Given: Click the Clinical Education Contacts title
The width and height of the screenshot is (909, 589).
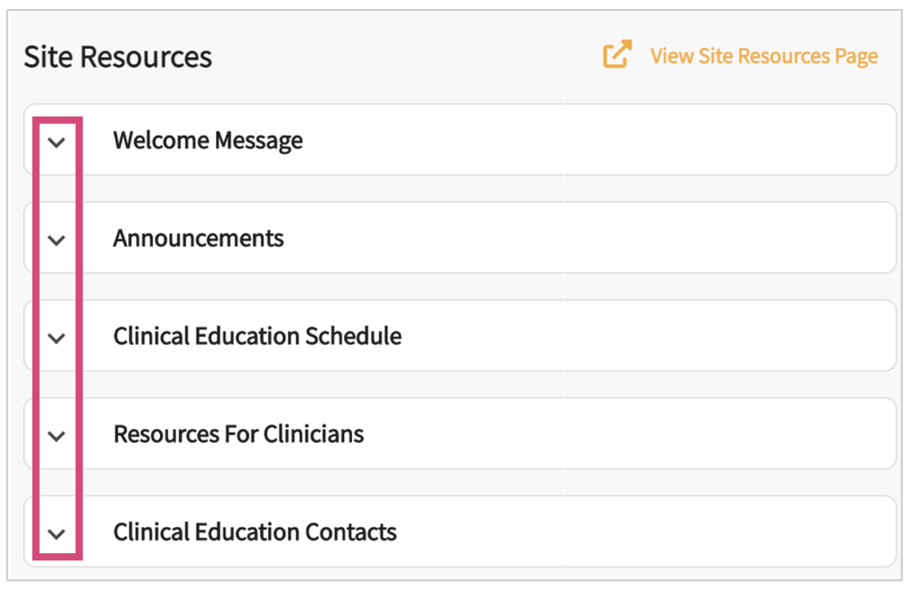Looking at the screenshot, I should click(x=255, y=532).
